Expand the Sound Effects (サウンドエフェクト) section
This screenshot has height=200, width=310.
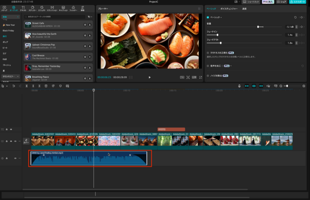(x=11, y=76)
